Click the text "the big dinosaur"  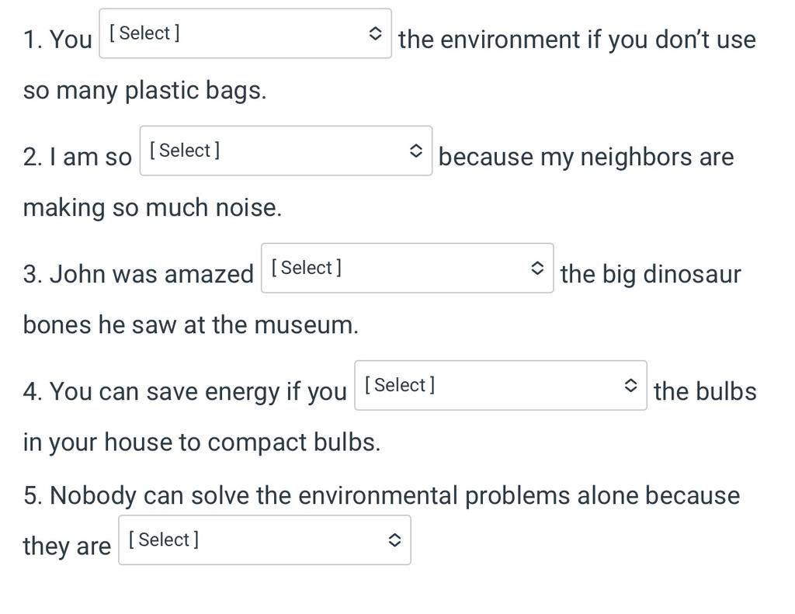click(651, 274)
